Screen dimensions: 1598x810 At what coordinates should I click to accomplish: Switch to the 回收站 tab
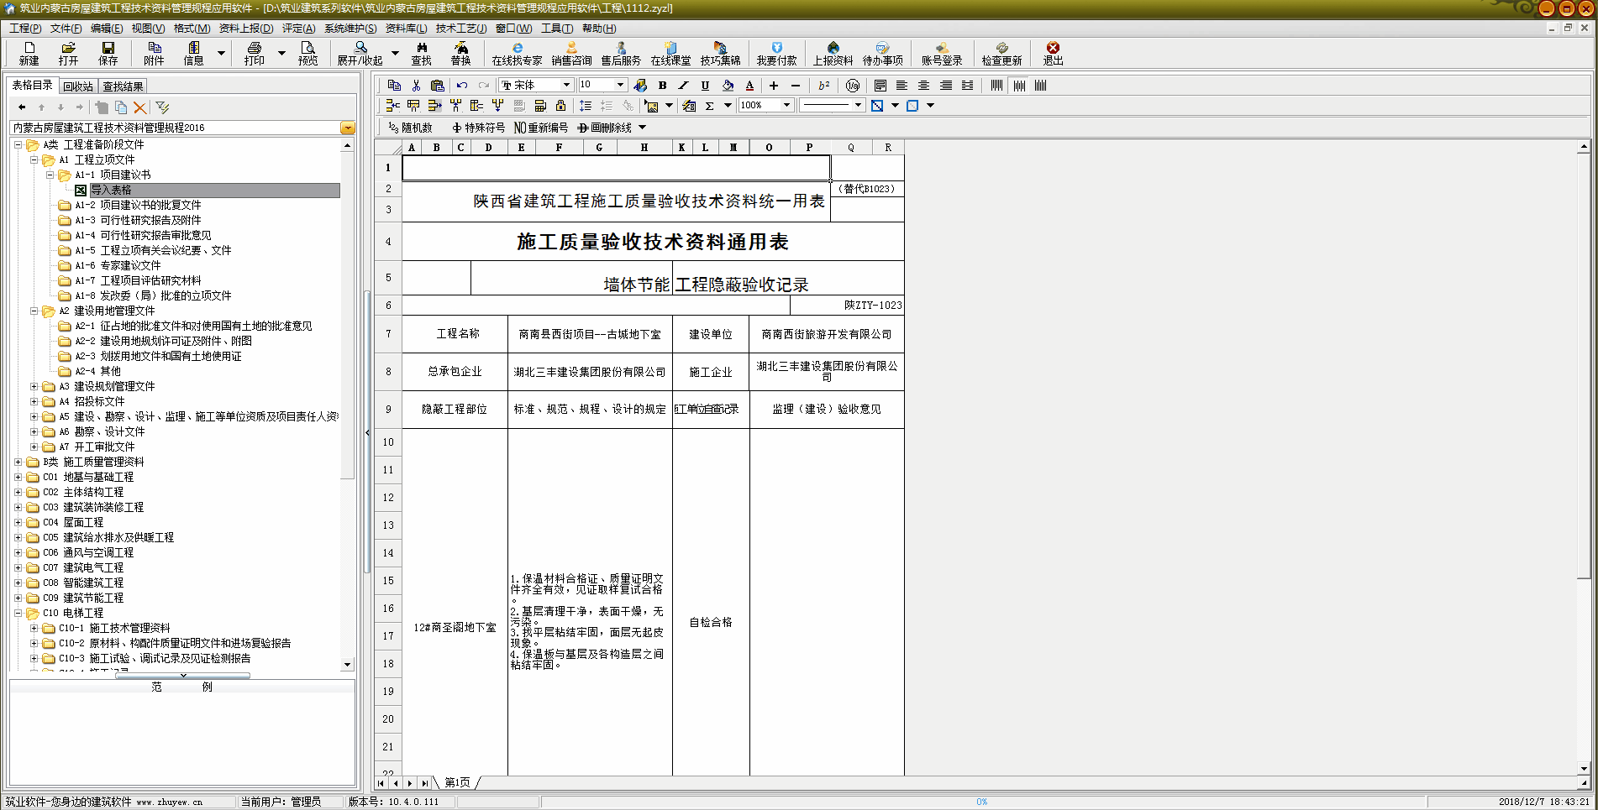point(78,86)
